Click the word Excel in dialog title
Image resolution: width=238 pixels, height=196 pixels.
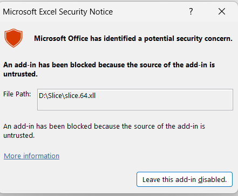(x=48, y=12)
